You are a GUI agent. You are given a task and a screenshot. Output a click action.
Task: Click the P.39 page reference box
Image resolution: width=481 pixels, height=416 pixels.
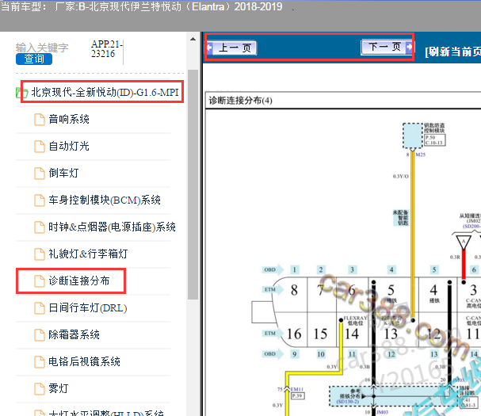click(298, 395)
